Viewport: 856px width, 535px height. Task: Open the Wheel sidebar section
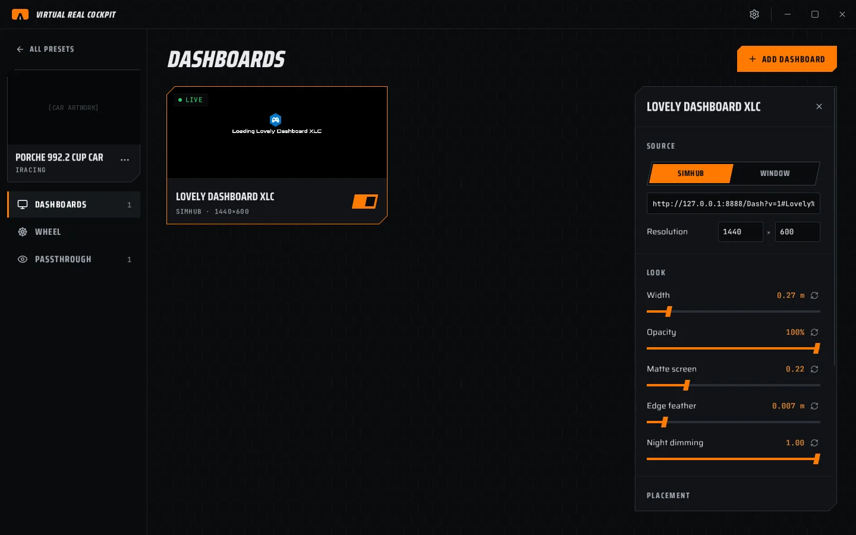click(74, 232)
